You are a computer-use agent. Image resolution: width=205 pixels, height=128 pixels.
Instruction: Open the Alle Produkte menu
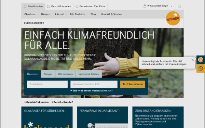78,14
